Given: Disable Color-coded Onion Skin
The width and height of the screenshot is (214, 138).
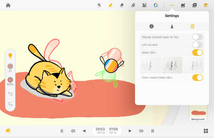Looking at the screenshot, I should click(198, 78).
